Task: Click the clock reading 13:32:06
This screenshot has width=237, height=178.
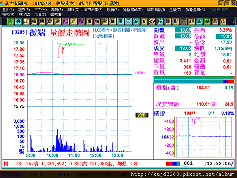Action: 219,163
